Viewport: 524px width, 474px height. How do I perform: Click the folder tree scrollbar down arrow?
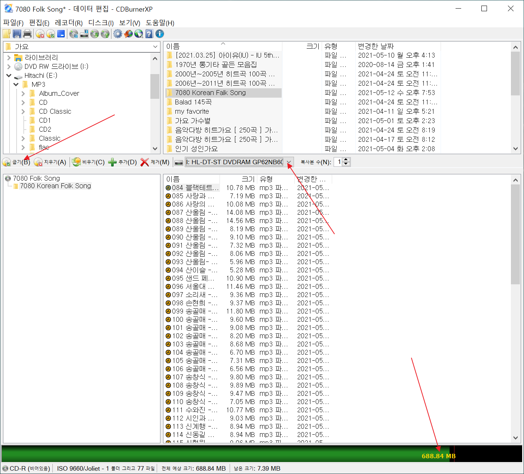(155, 149)
